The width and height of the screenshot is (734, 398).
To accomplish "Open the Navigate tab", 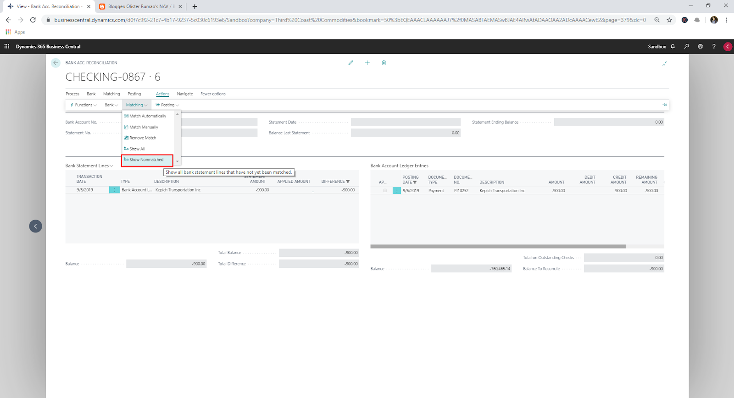I will click(x=185, y=94).
